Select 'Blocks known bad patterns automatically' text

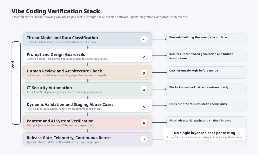(199, 87)
